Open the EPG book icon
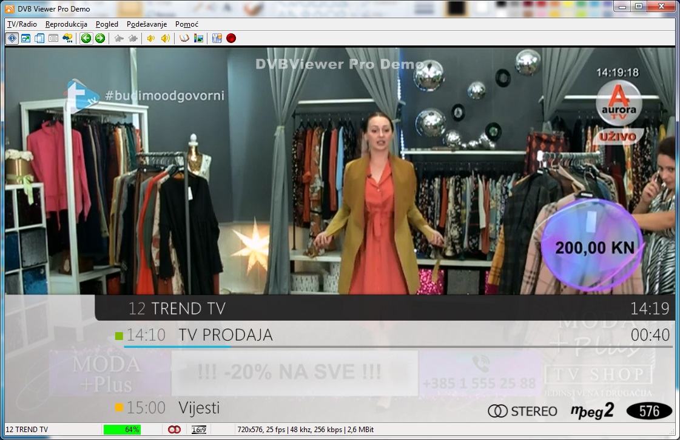Viewport: 680px width, 440px height. 184,38
